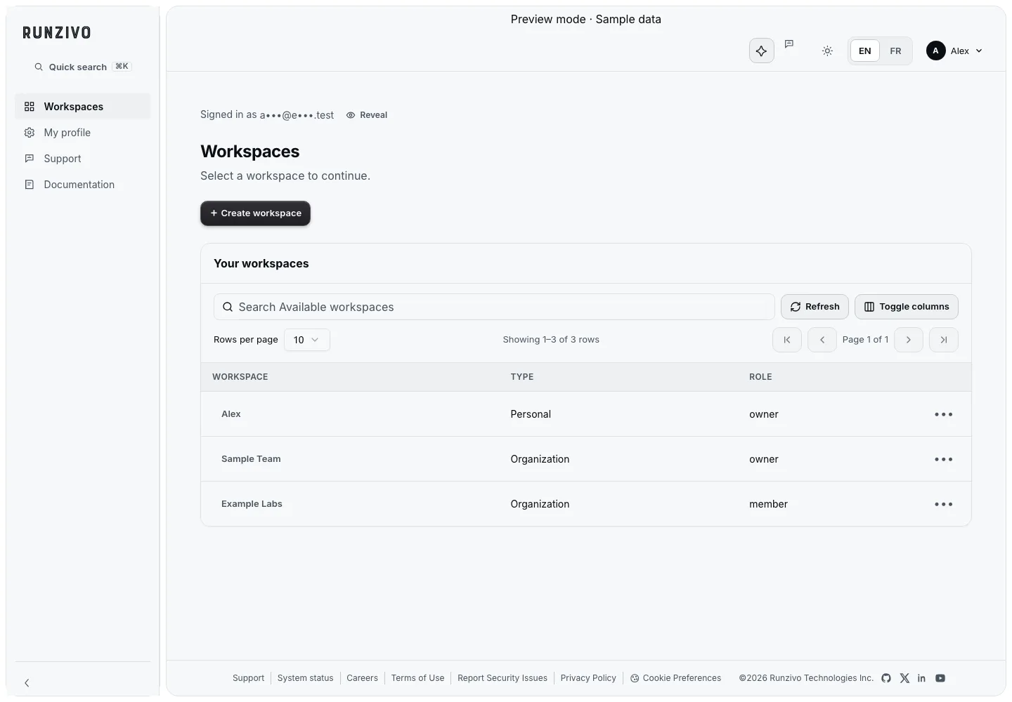
Task: Open actions menu for Sample Team row
Action: (943, 459)
